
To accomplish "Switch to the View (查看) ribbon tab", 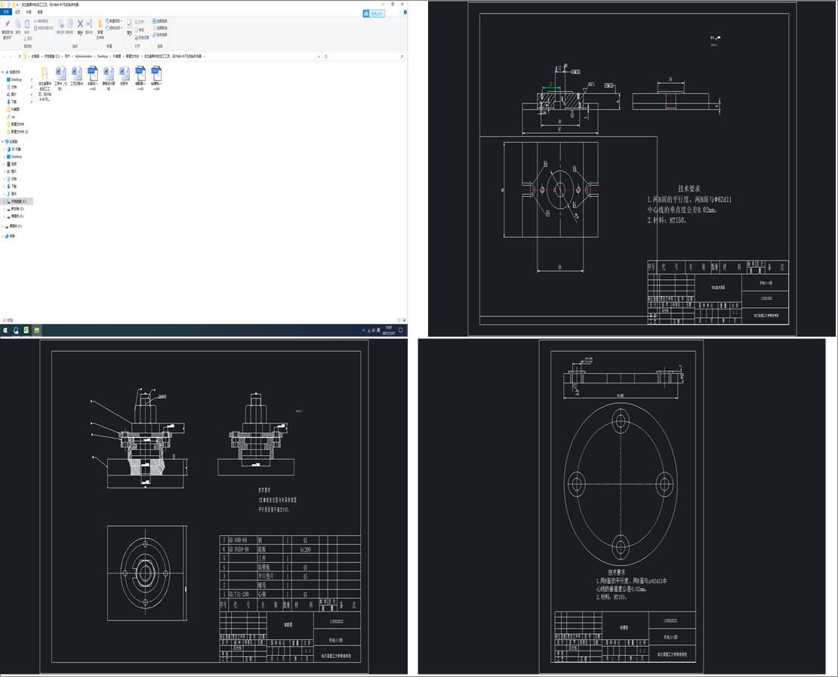I will (x=40, y=12).
